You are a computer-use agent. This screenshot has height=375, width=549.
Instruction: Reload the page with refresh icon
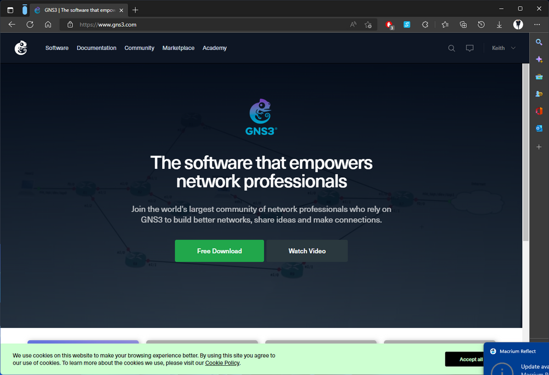pos(30,24)
